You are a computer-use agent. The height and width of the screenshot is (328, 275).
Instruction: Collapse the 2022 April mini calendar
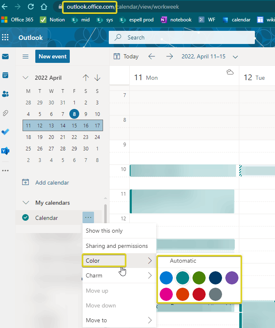[x=25, y=78]
